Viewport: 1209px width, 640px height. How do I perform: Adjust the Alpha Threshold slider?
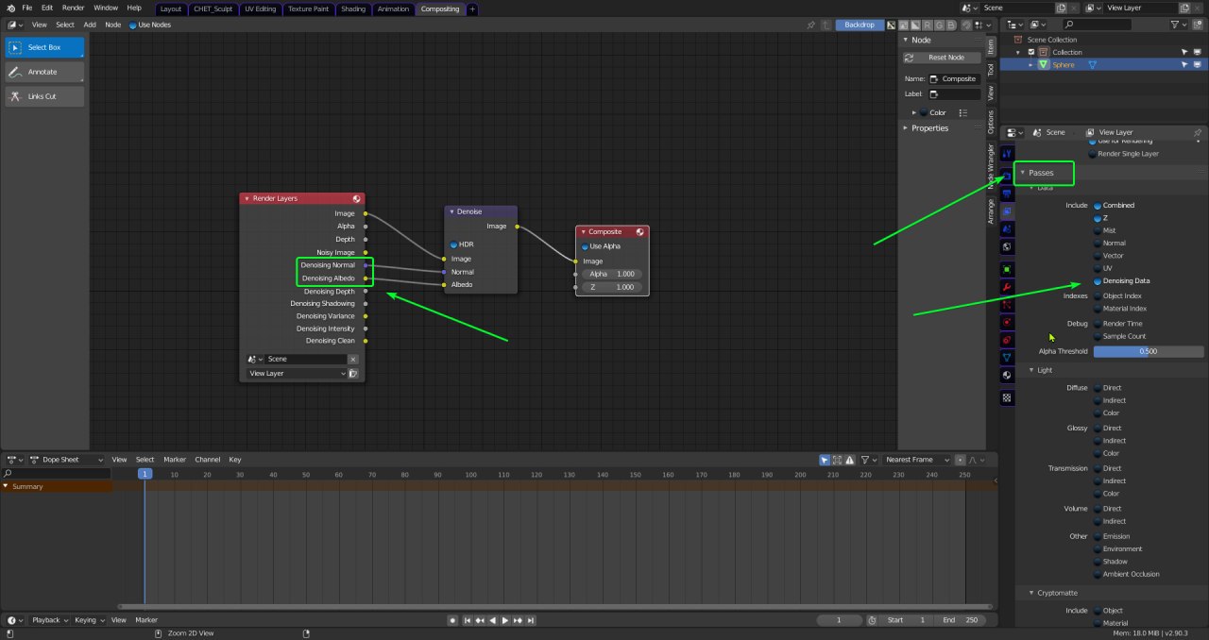[1149, 351]
